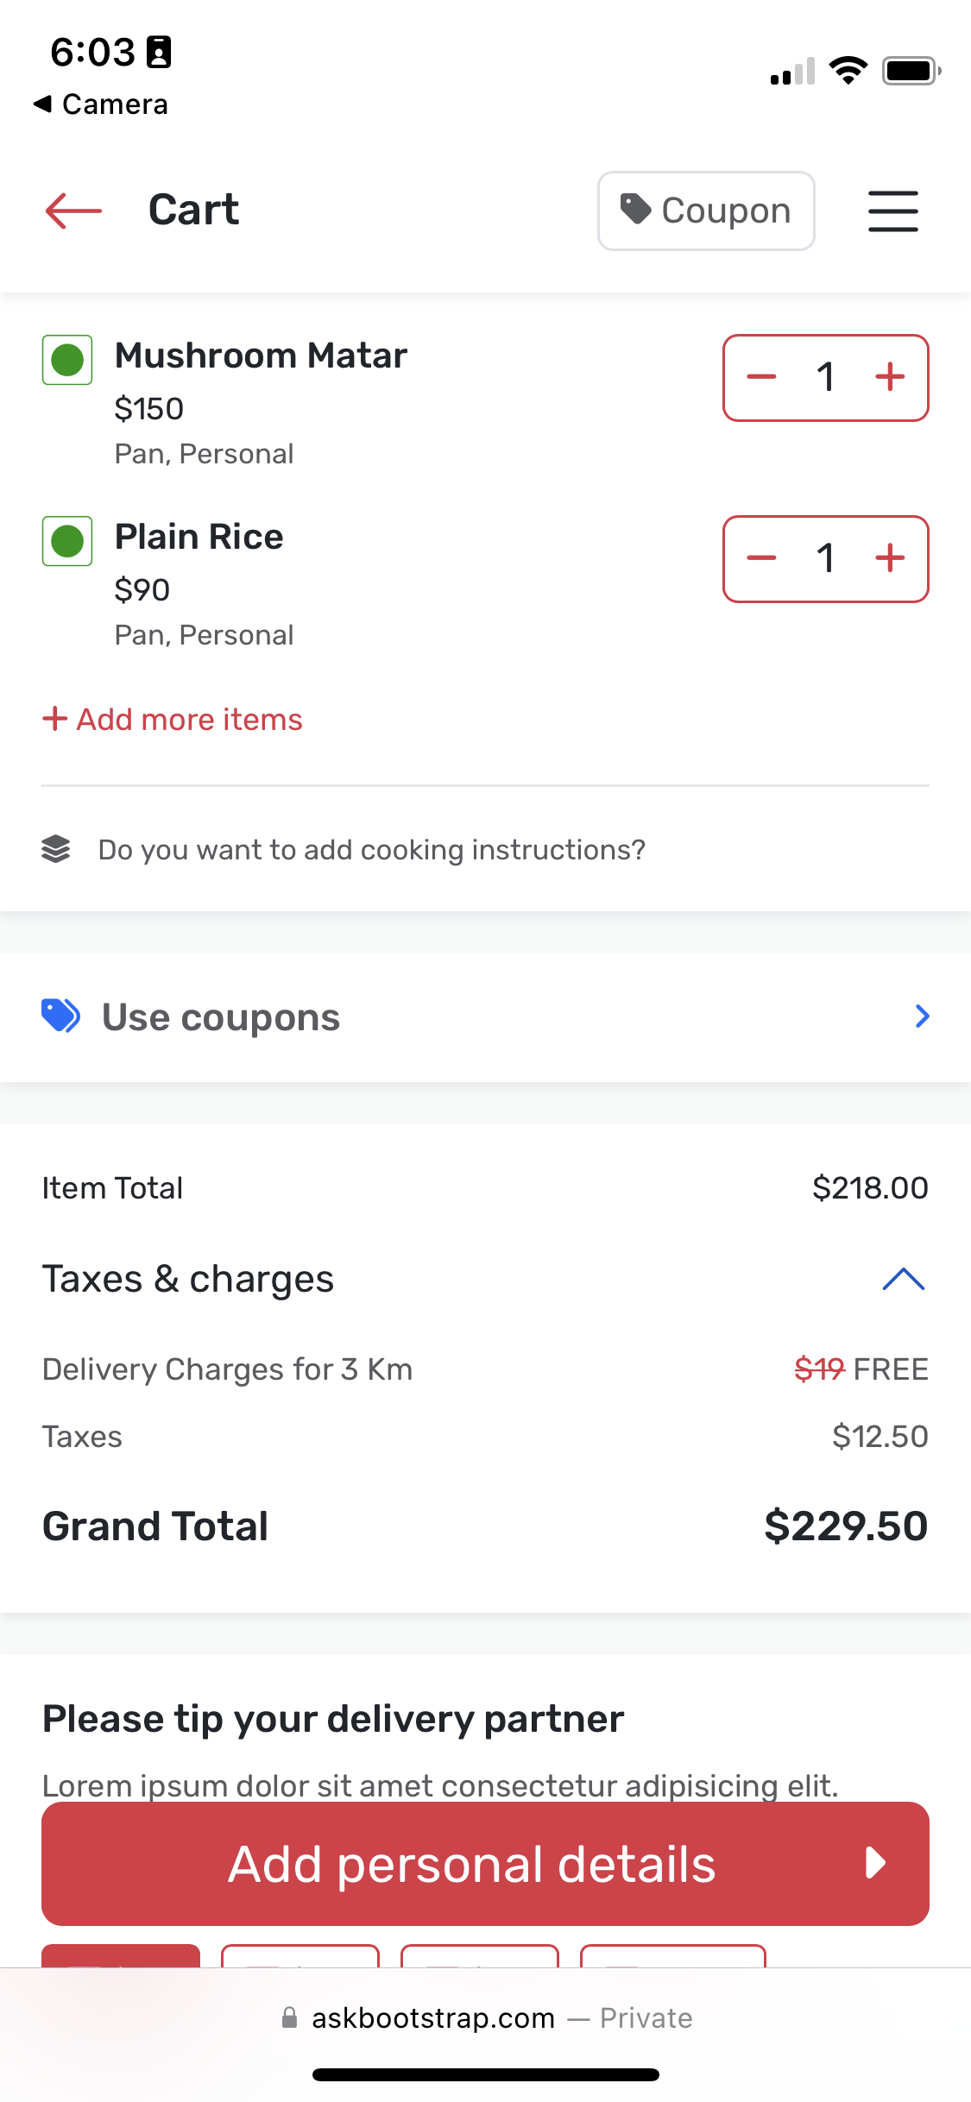Click the green veg indicator for Plain Rice
Screen dimensions: 971x2102
point(67,541)
